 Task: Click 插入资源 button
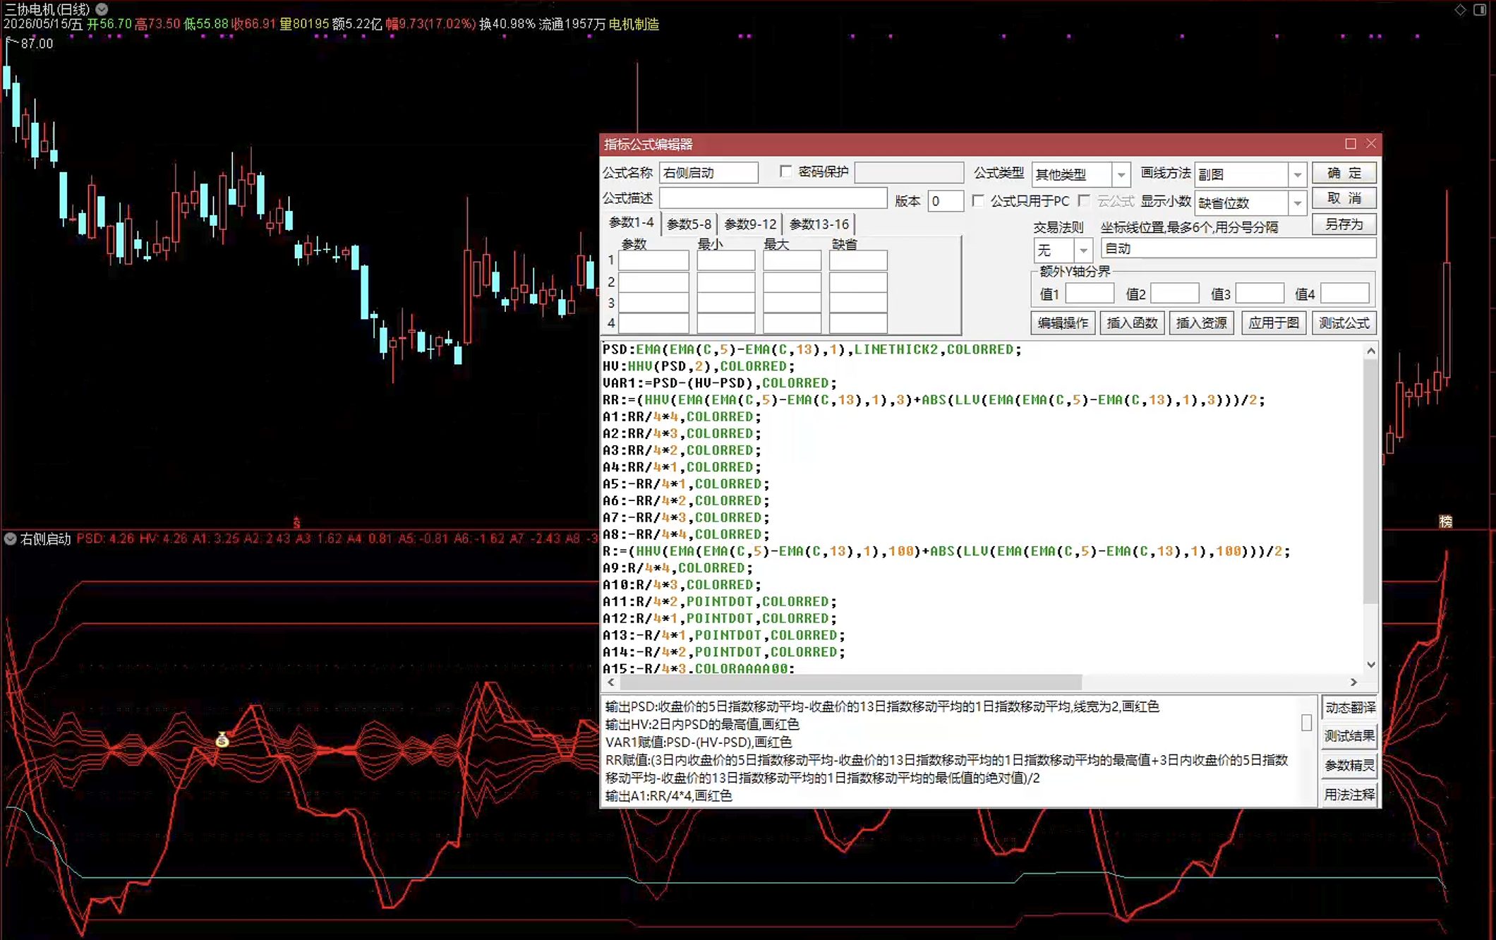coord(1201,323)
